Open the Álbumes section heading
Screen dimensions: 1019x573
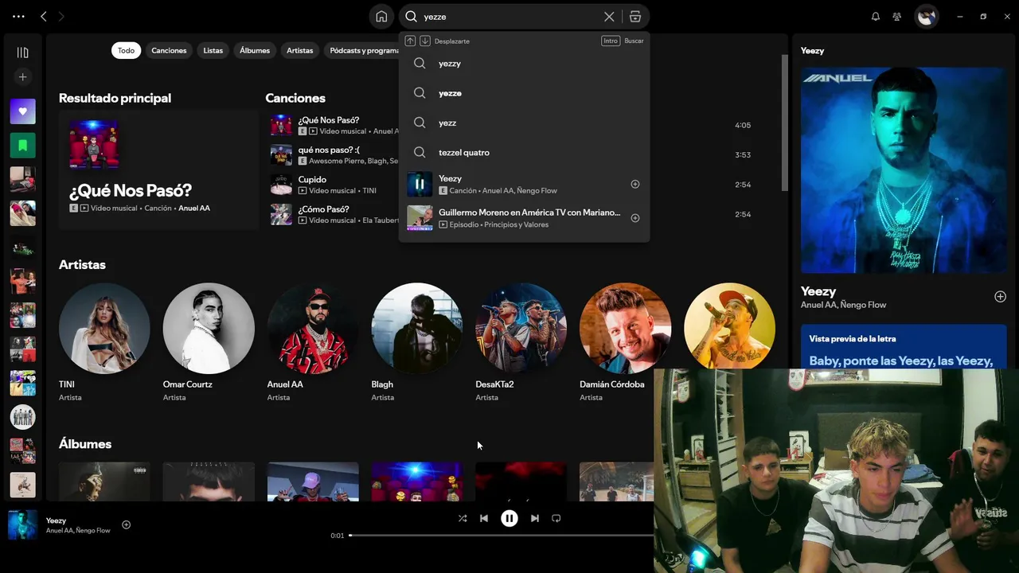[85, 443]
